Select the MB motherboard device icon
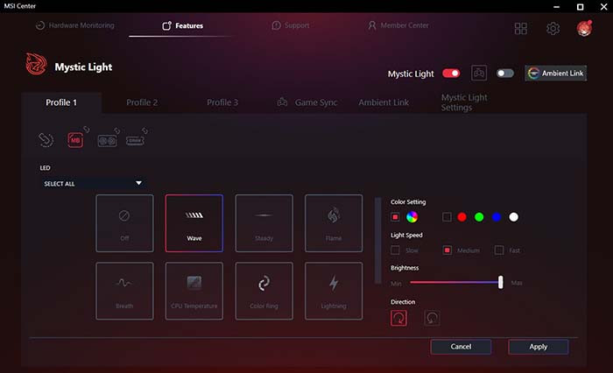 pyautogui.click(x=75, y=139)
